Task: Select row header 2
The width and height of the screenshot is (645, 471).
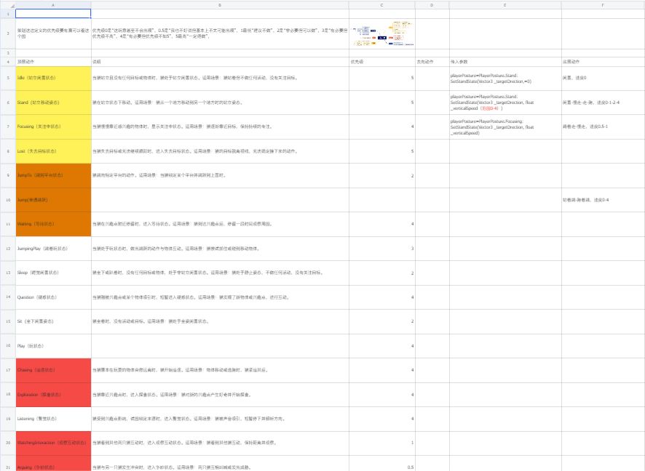Action: [x=8, y=33]
